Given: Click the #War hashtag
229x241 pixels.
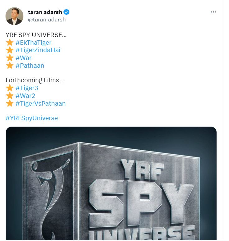Looking at the screenshot, I should pyautogui.click(x=23, y=58).
